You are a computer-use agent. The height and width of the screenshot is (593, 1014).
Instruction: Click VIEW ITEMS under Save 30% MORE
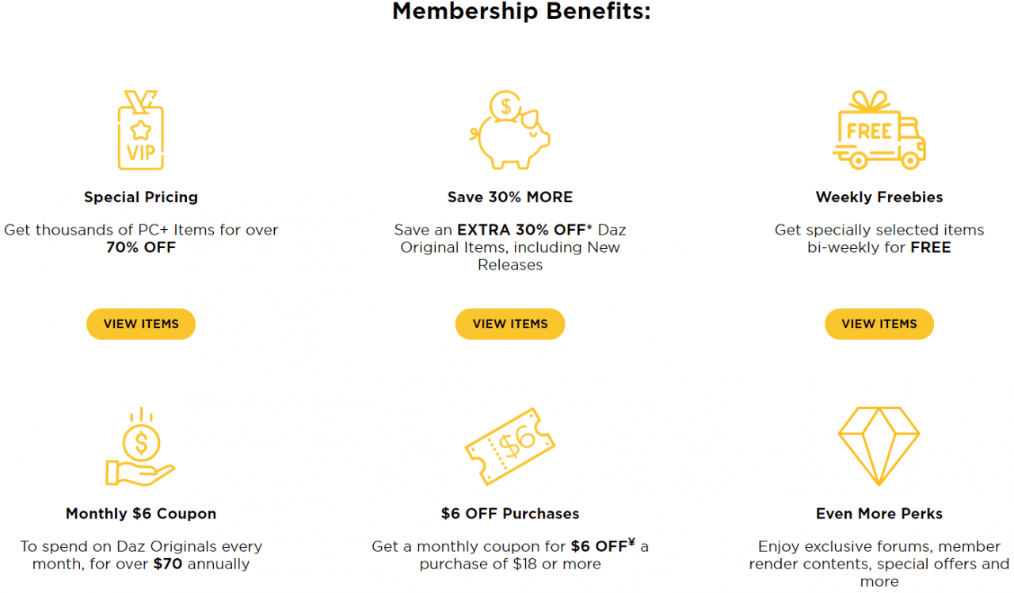(x=510, y=323)
